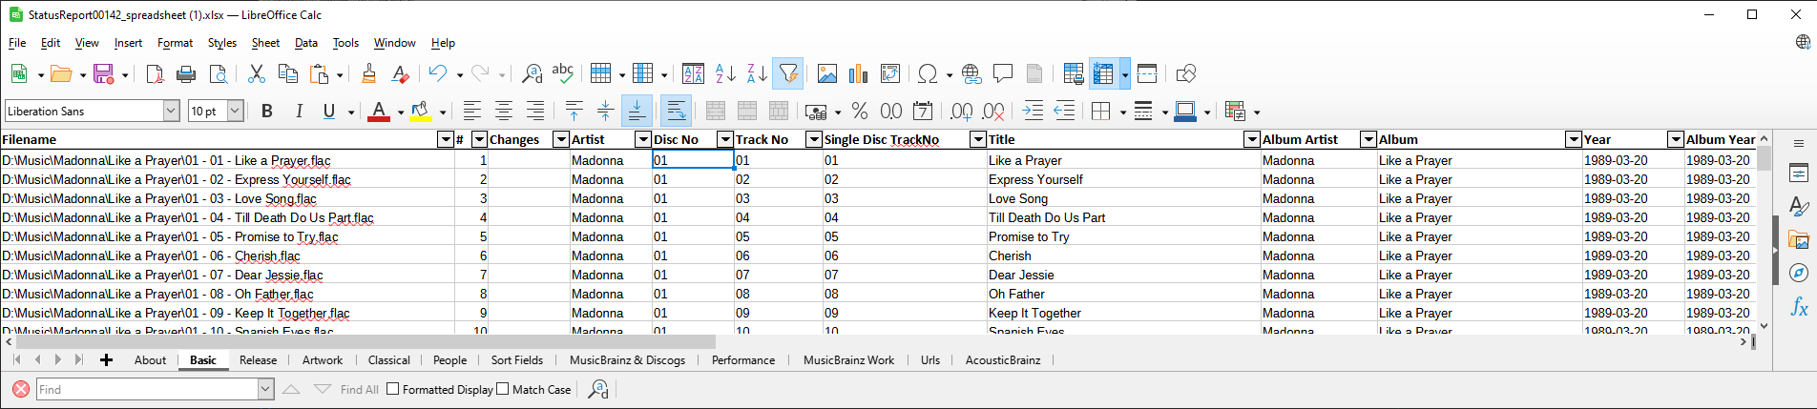This screenshot has width=1817, height=409.
Task: Open Album column filter dropdown
Action: click(x=1574, y=140)
